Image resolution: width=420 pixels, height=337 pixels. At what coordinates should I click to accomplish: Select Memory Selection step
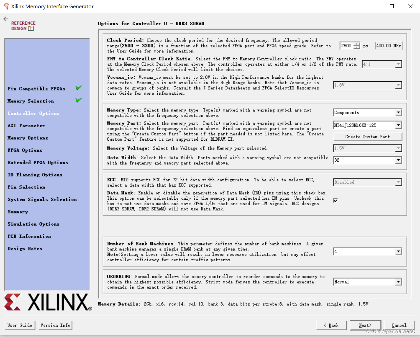[31, 101]
